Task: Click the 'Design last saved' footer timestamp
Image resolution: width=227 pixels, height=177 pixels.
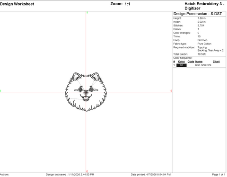Action: tap(70, 175)
